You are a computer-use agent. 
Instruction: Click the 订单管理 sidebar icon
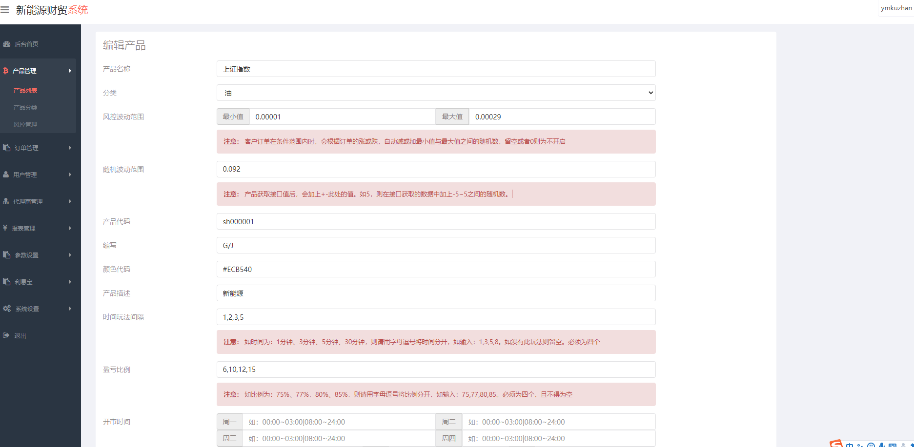6,148
